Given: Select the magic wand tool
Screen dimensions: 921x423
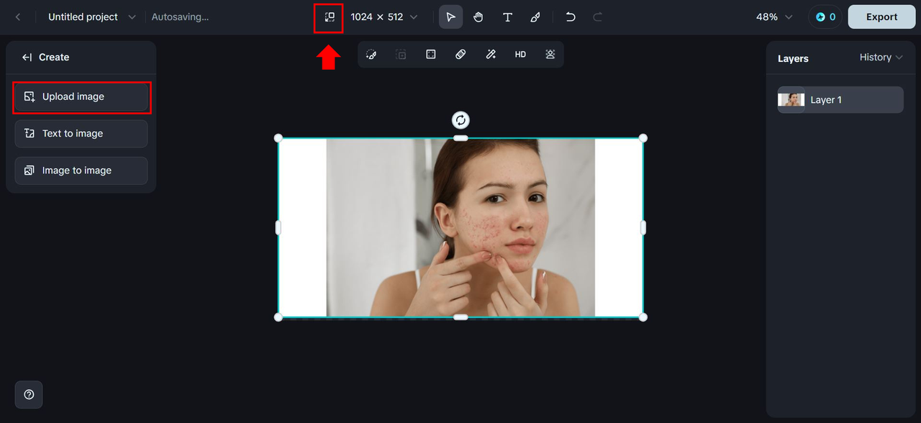Looking at the screenshot, I should pos(491,54).
